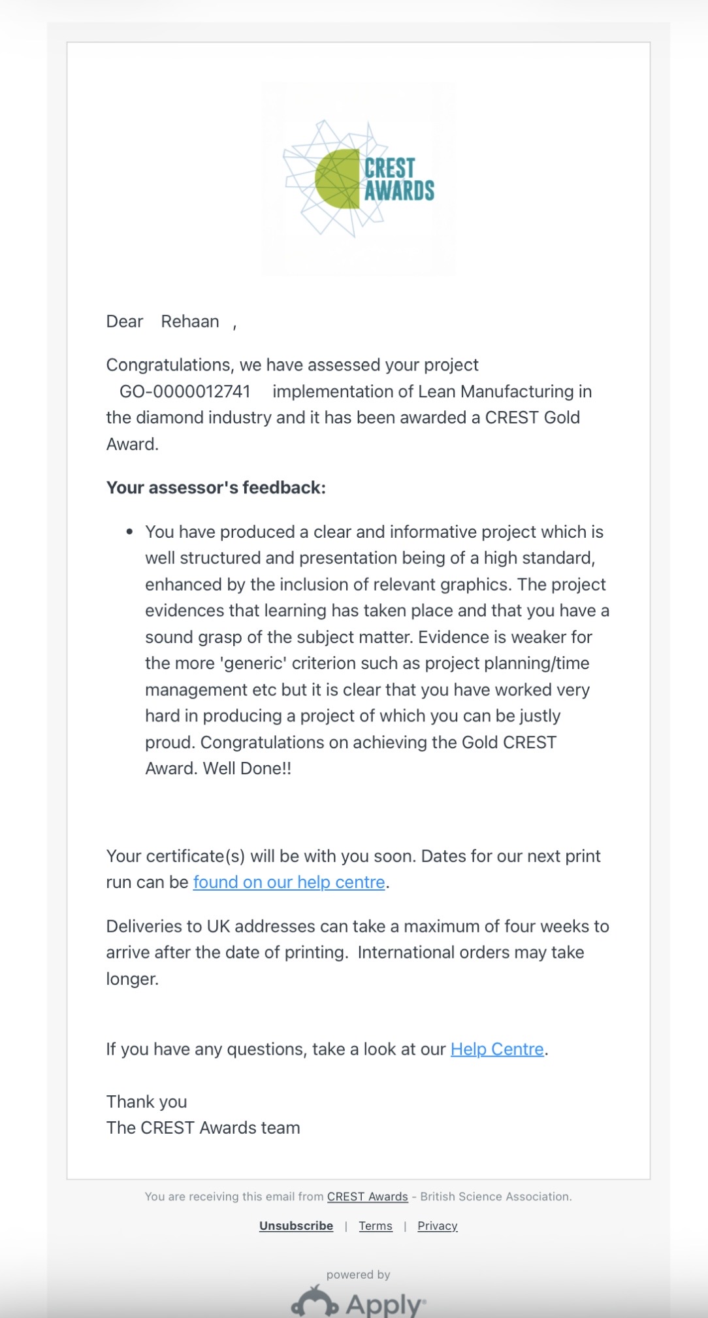The height and width of the screenshot is (1318, 708).
Task: Click the project ID GO-0000012741
Action: click(185, 391)
